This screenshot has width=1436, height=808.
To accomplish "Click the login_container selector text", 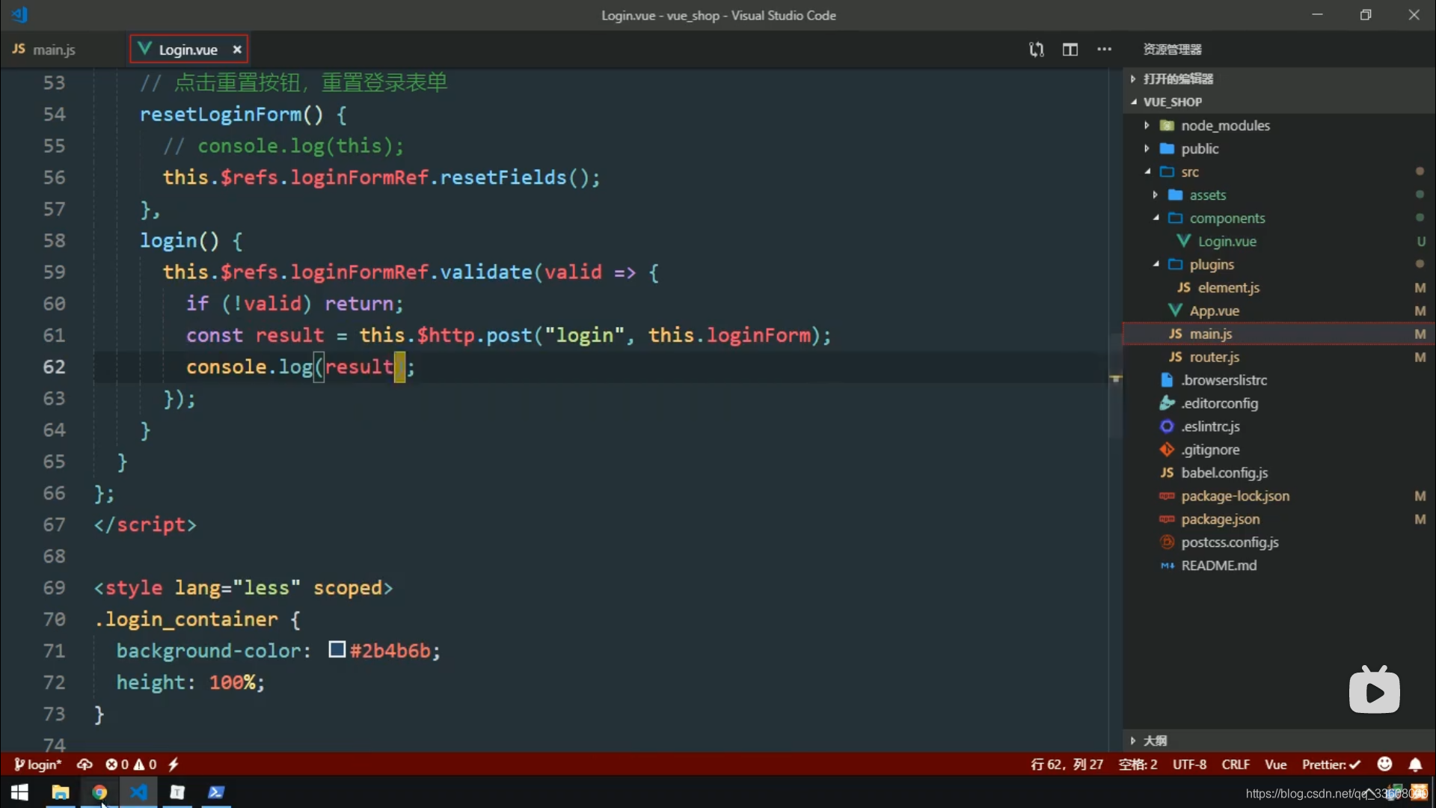I will pos(185,619).
